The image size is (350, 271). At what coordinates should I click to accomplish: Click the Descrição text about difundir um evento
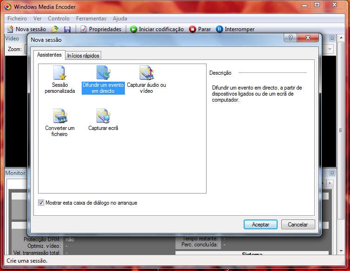pos(257,94)
